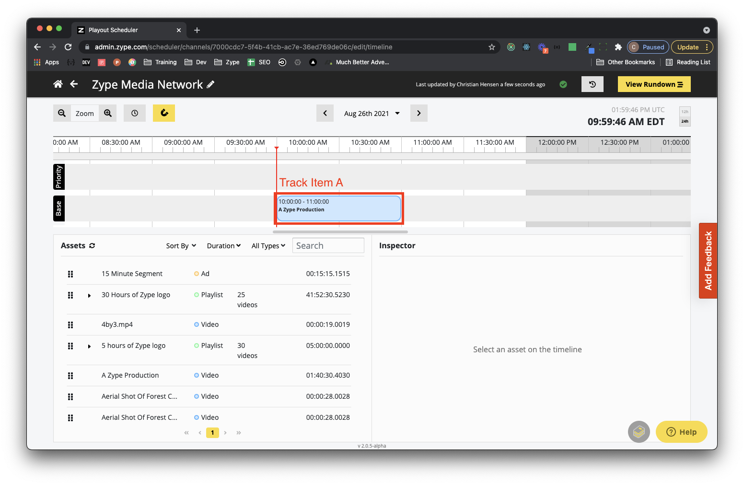The image size is (744, 485).
Task: Click the browser address bar URL
Action: click(244, 47)
